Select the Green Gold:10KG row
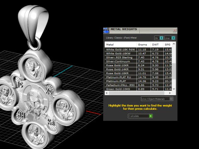199x149 pixels. [x=138, y=89]
